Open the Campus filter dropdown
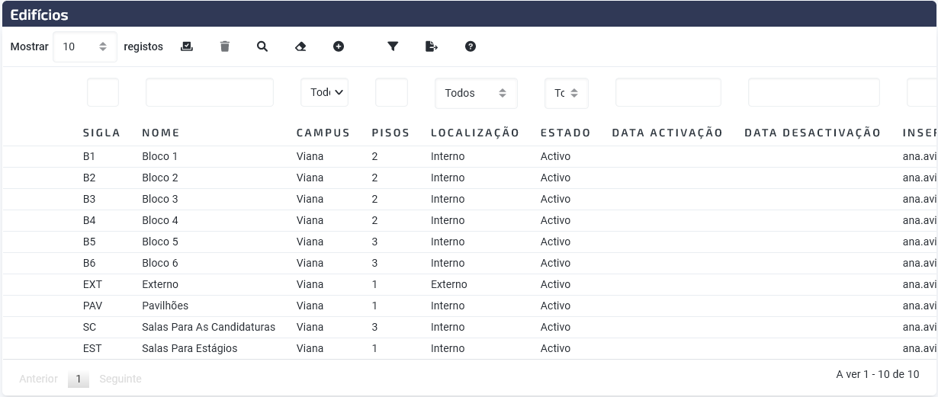The image size is (938, 397). click(x=324, y=92)
